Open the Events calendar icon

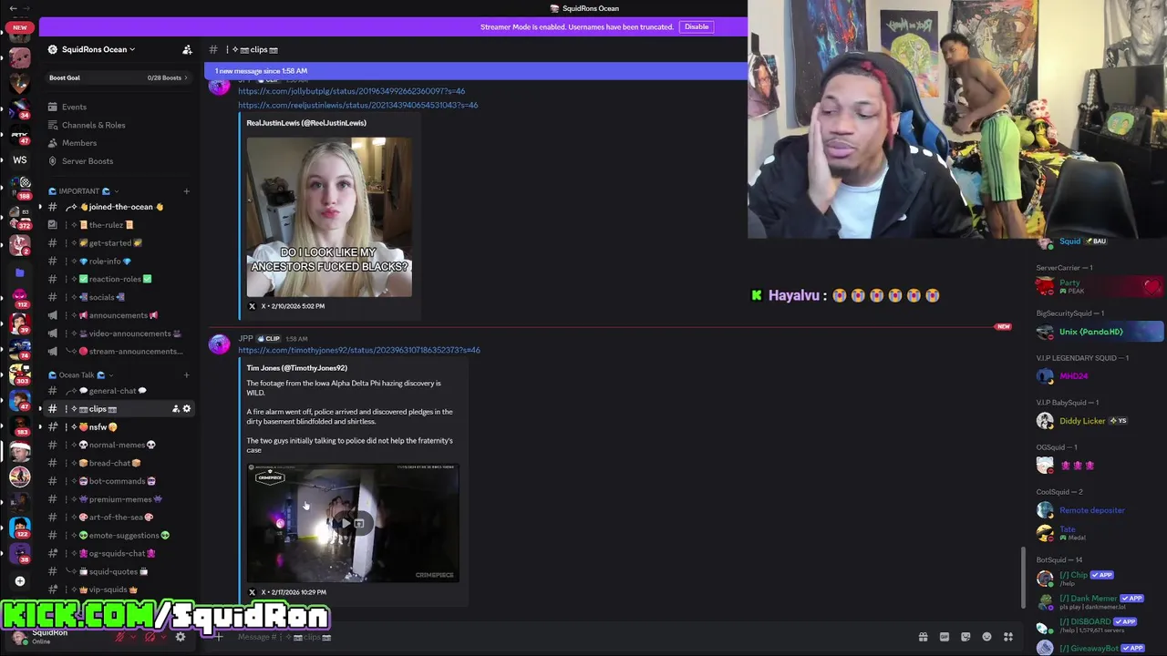[52, 107]
